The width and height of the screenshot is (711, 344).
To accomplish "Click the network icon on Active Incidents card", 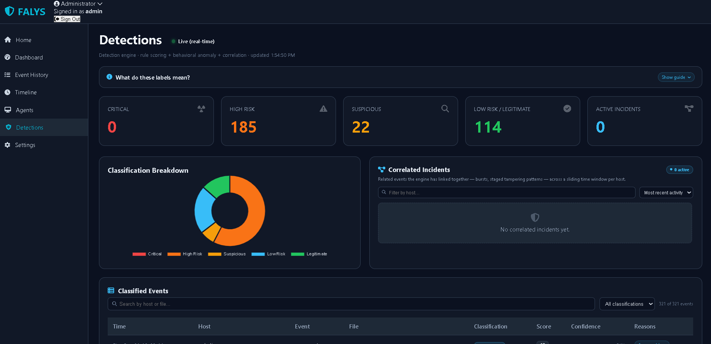I will pos(689,109).
